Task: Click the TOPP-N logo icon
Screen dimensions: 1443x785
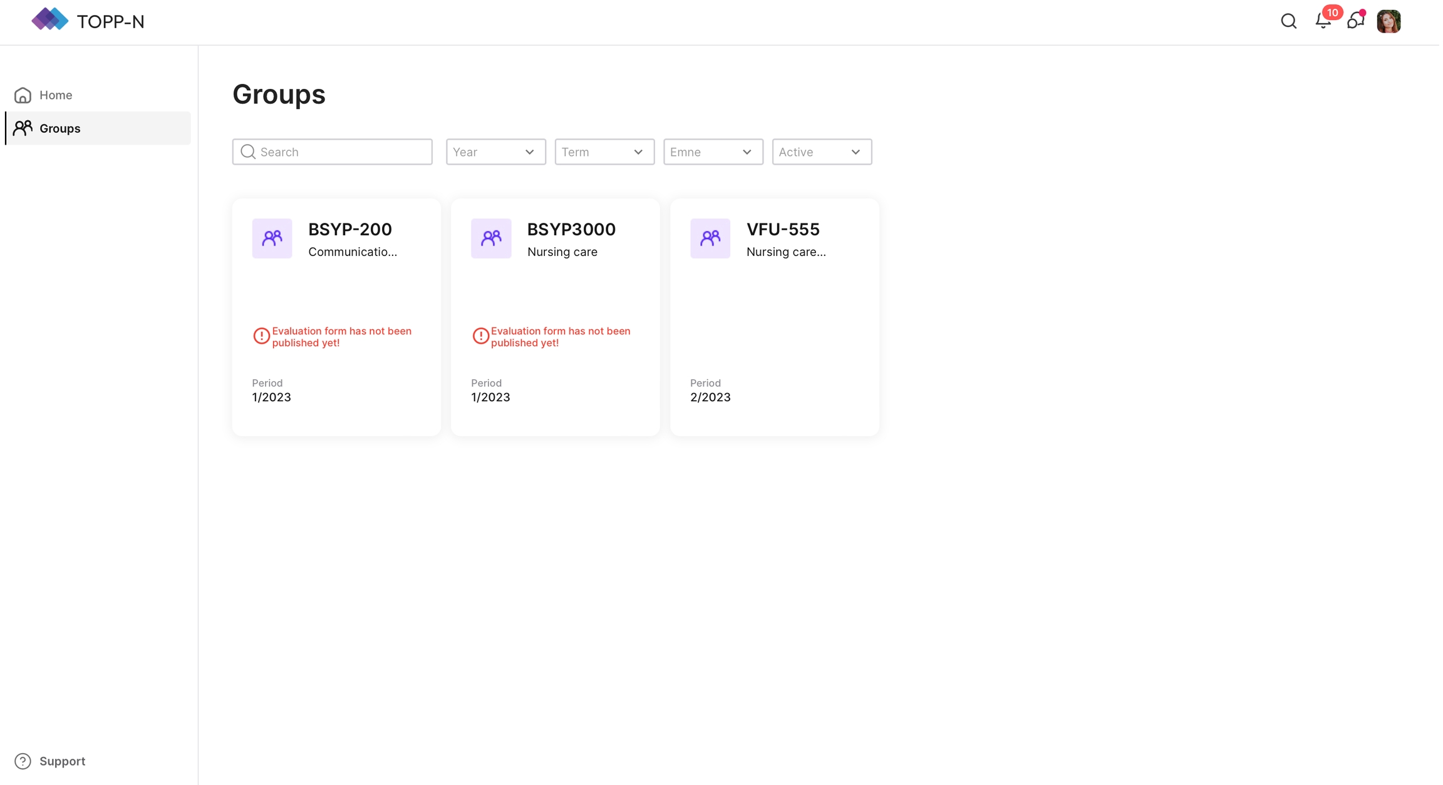Action: 49,20
